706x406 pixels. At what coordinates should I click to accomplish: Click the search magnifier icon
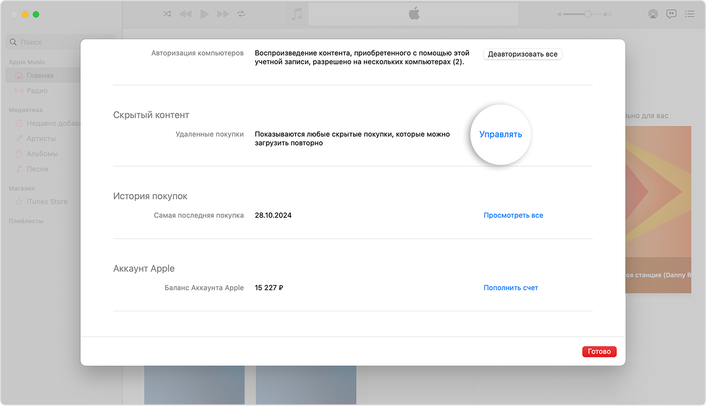click(x=14, y=42)
